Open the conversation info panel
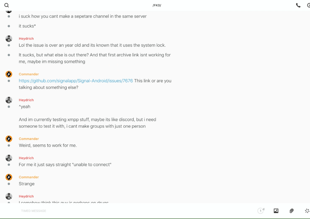Viewport: 310px width, 219px height. pos(308,5)
